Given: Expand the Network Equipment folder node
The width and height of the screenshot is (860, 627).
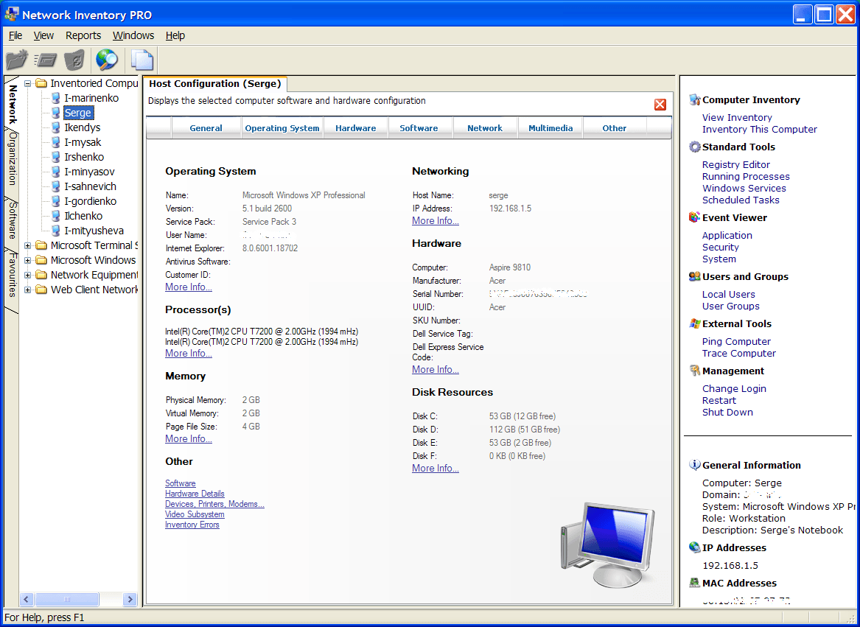Looking at the screenshot, I should pos(27,274).
